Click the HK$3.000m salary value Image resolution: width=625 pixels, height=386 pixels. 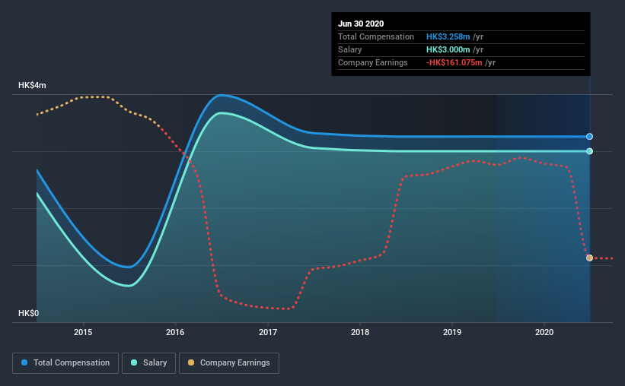pyautogui.click(x=448, y=49)
